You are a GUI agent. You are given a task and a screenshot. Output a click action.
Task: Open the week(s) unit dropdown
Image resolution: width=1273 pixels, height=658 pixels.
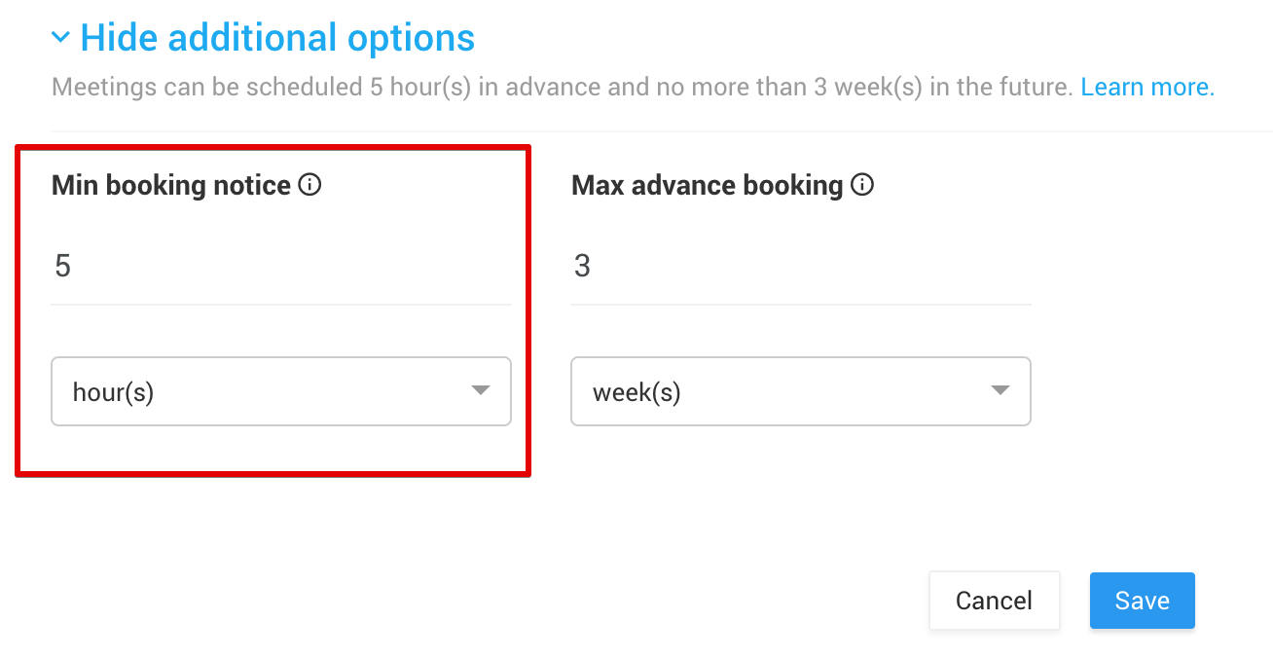point(801,391)
